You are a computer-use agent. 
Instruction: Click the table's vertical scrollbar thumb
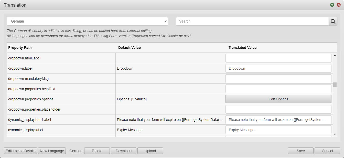335,85
